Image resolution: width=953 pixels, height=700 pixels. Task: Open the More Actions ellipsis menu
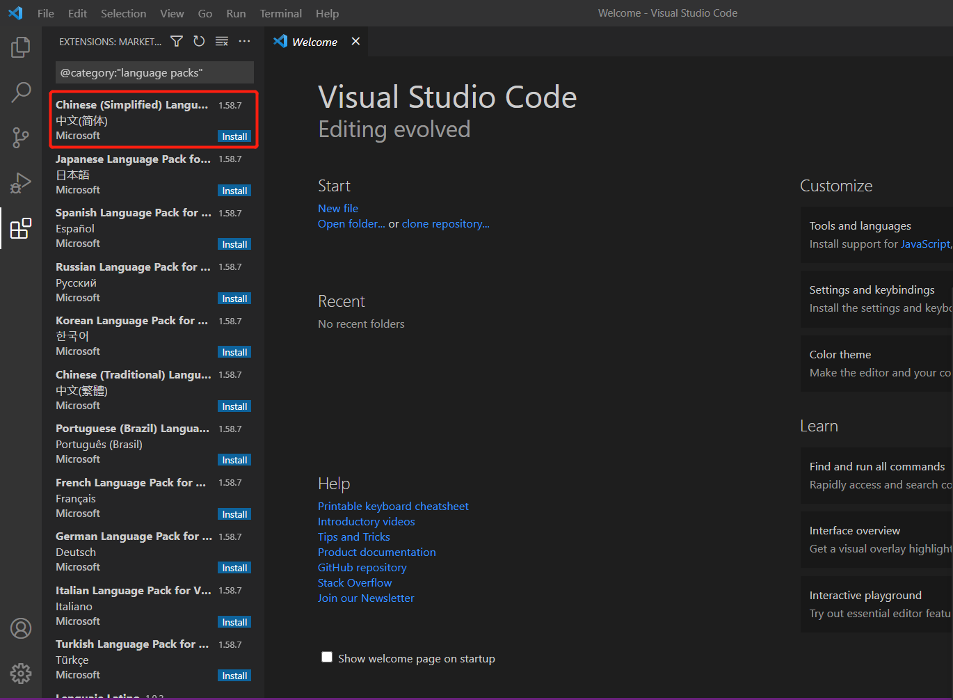pos(244,42)
